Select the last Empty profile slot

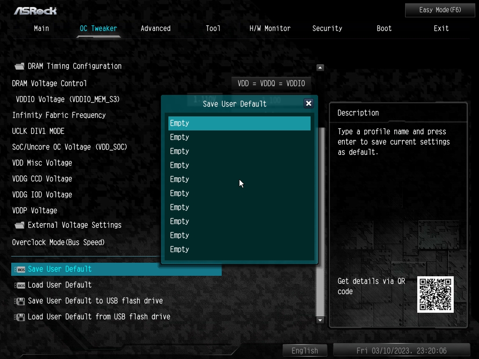pyautogui.click(x=239, y=250)
